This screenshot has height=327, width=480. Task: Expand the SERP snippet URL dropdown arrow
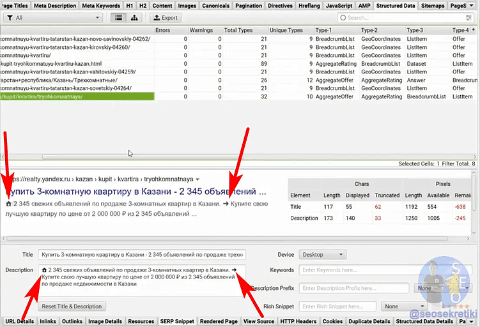pyautogui.click(x=197, y=179)
